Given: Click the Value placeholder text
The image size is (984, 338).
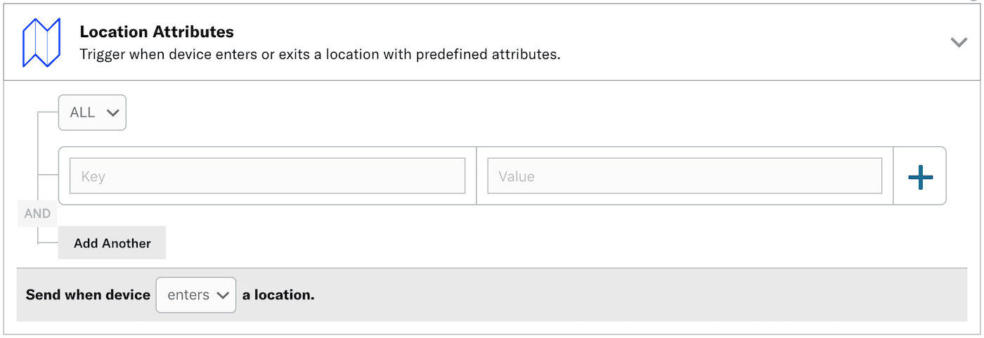Looking at the screenshot, I should click(517, 176).
